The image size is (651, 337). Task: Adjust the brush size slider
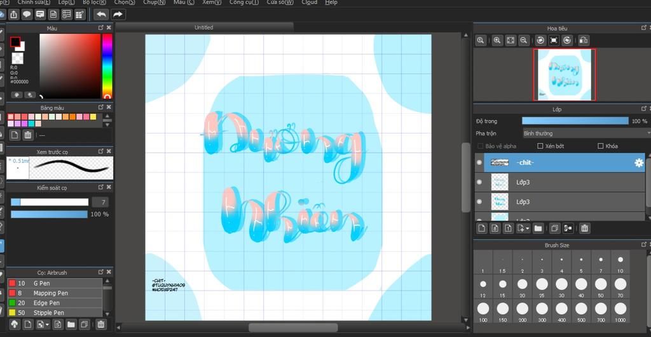point(50,202)
